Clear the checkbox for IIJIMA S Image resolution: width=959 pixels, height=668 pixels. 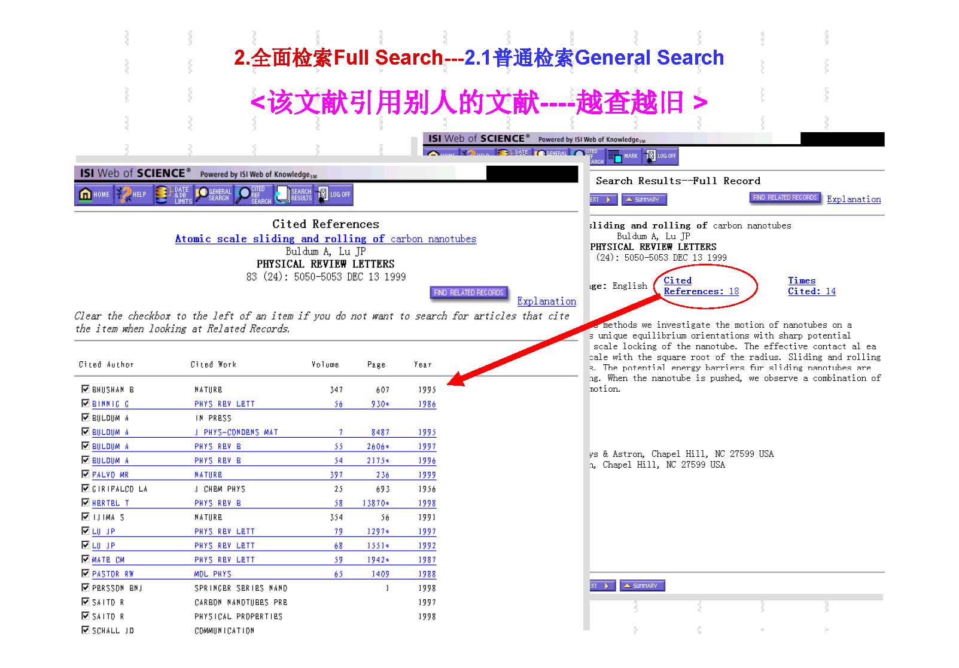(x=86, y=517)
